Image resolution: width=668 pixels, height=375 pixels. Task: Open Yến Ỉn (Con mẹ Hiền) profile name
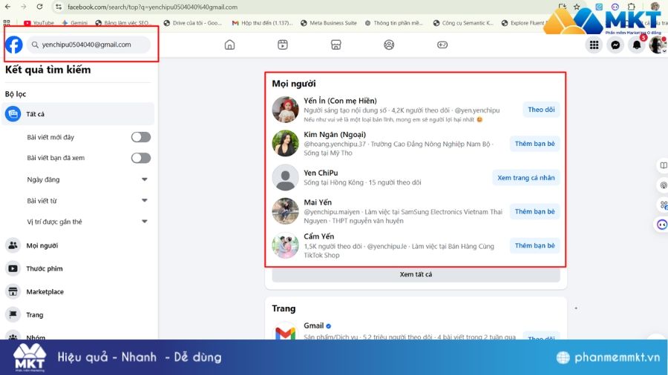coord(340,101)
